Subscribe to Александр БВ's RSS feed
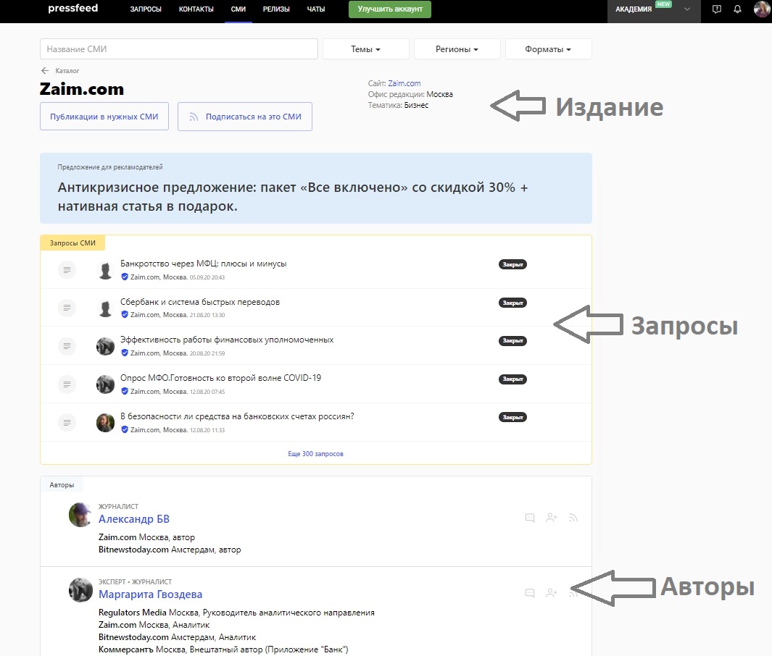This screenshot has width=772, height=656. pyautogui.click(x=573, y=518)
